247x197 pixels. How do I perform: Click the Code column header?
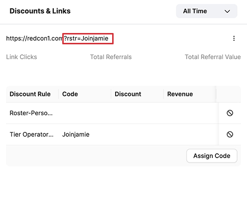70,94
